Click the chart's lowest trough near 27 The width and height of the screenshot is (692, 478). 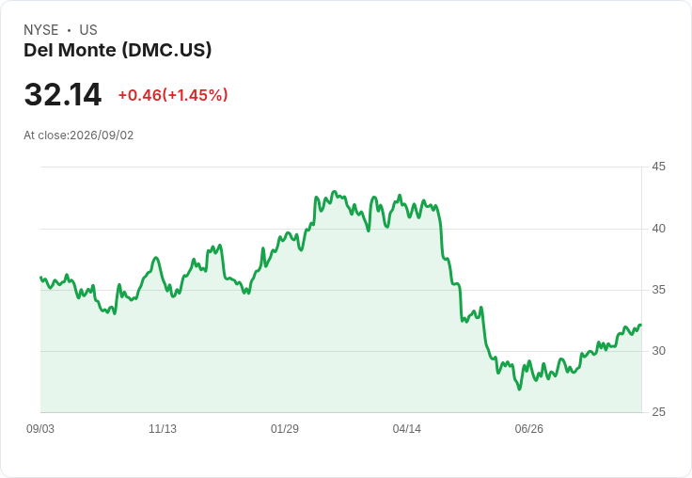pyautogui.click(x=519, y=389)
